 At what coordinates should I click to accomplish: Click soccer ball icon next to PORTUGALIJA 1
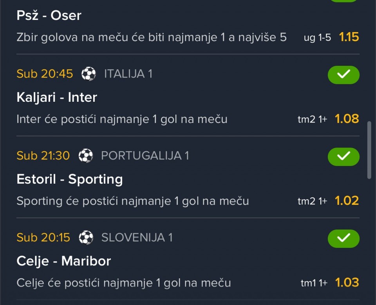(x=85, y=156)
